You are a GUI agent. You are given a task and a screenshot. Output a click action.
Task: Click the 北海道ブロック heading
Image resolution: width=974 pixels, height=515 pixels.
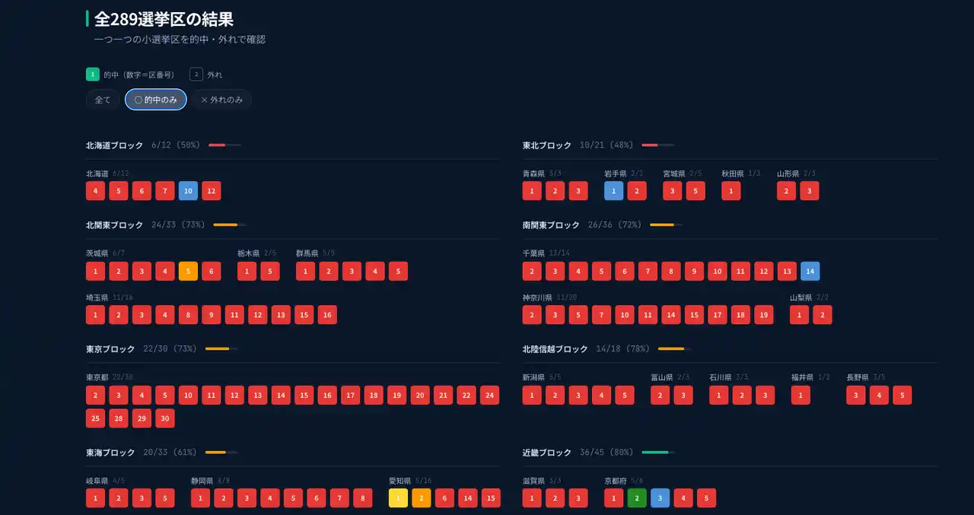click(x=114, y=145)
